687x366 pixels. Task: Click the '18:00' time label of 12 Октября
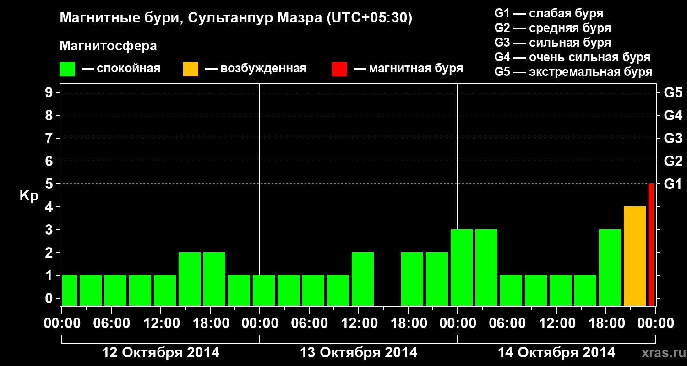point(210,323)
